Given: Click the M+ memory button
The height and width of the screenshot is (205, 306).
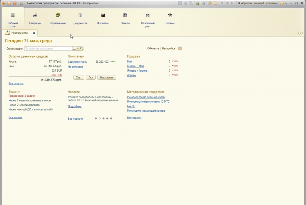Looking at the screenshot, I should pyautogui.click(x=227, y=3).
